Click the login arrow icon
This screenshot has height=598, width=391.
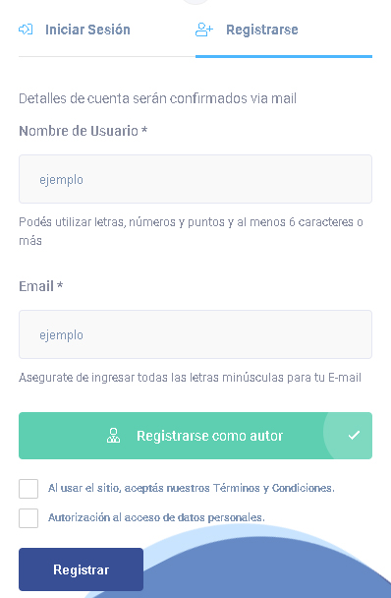[x=26, y=30]
